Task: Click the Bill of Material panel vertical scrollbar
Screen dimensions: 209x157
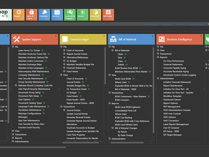Action: point(153,90)
